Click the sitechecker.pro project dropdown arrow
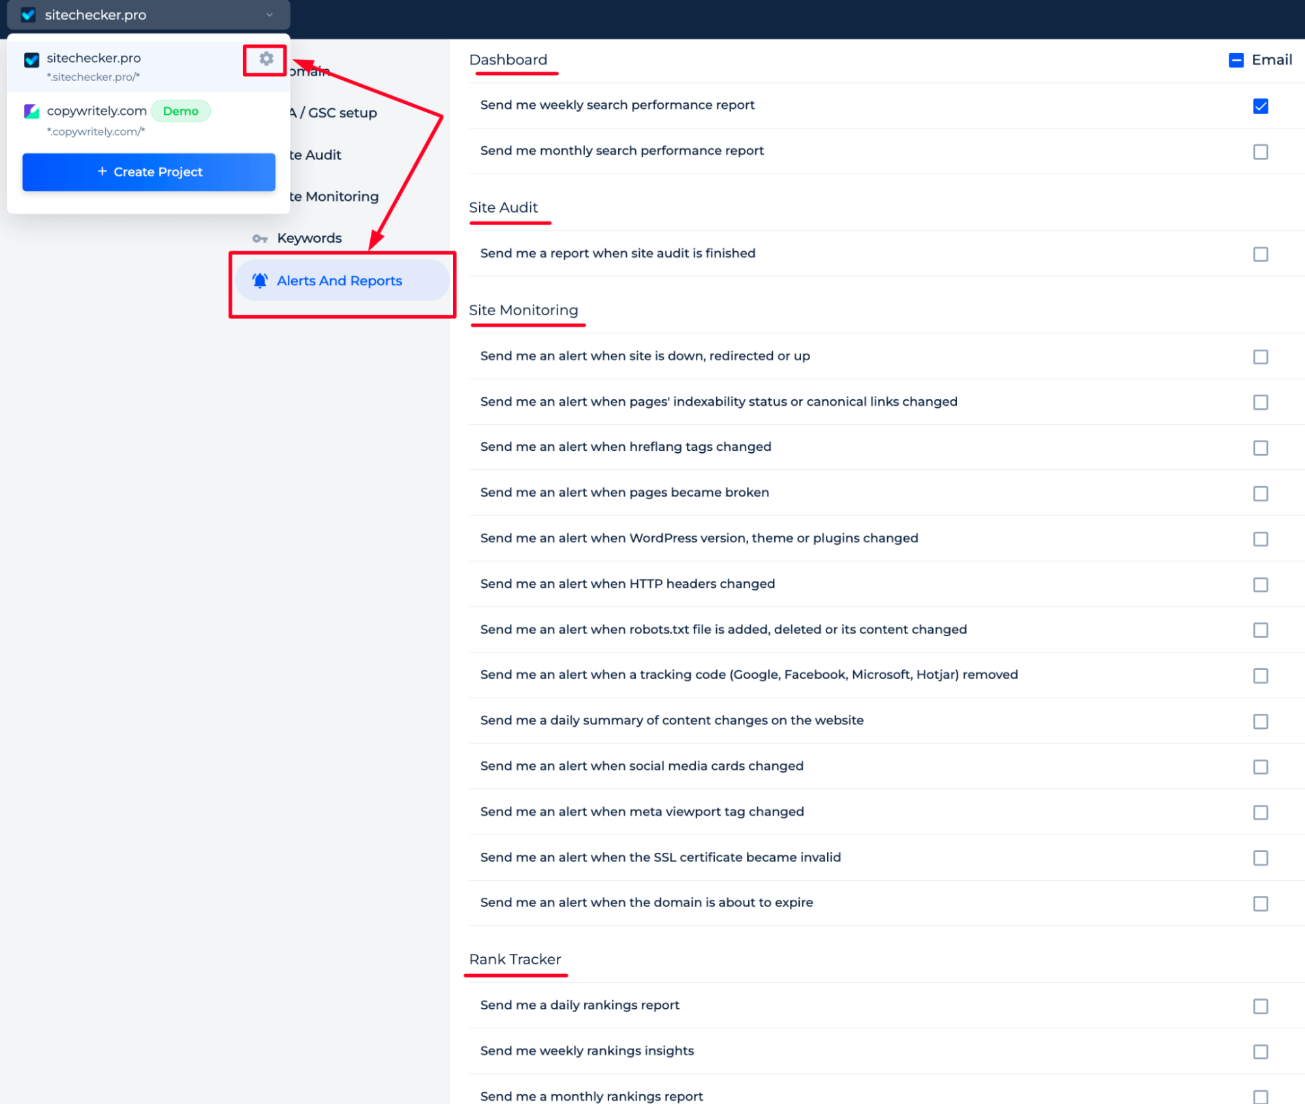The width and height of the screenshot is (1305, 1104). (x=271, y=16)
